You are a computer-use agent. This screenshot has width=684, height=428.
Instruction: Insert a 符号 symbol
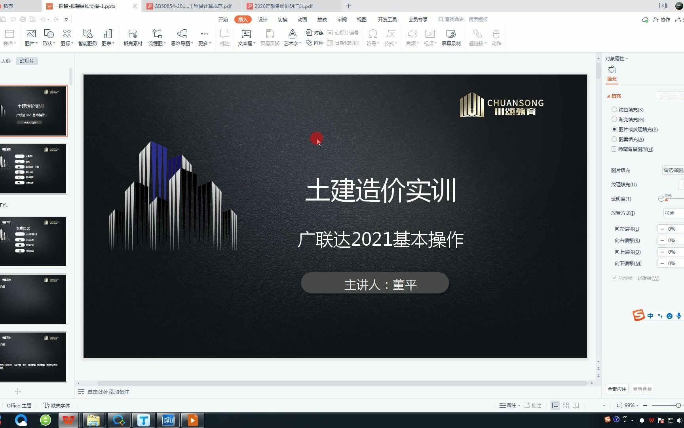372,38
